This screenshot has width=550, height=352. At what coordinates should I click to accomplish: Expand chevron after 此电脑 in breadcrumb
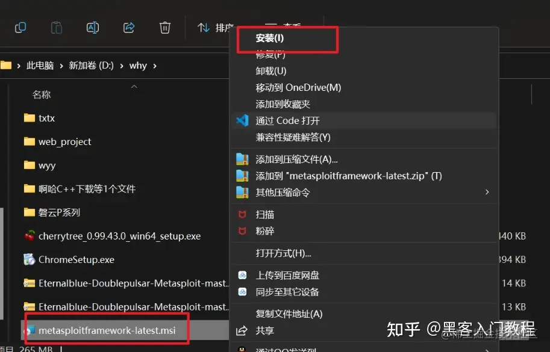(x=61, y=66)
